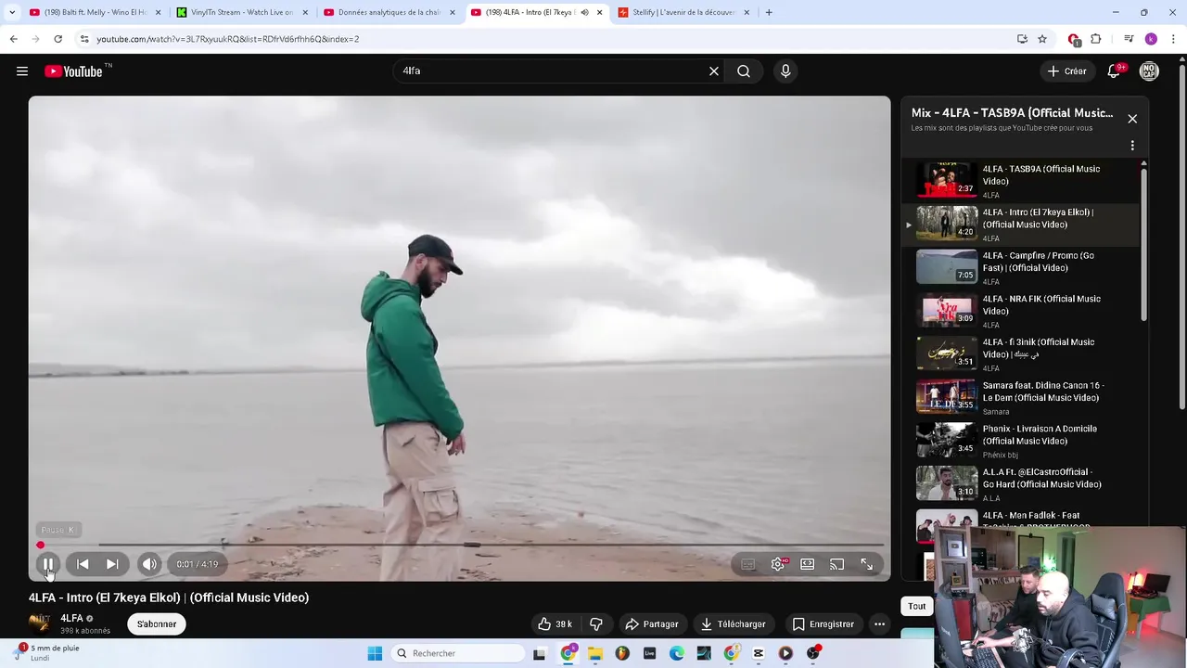Open the tab search dropdown arrow
Viewport: 1187px width, 668px height.
[x=12, y=12]
